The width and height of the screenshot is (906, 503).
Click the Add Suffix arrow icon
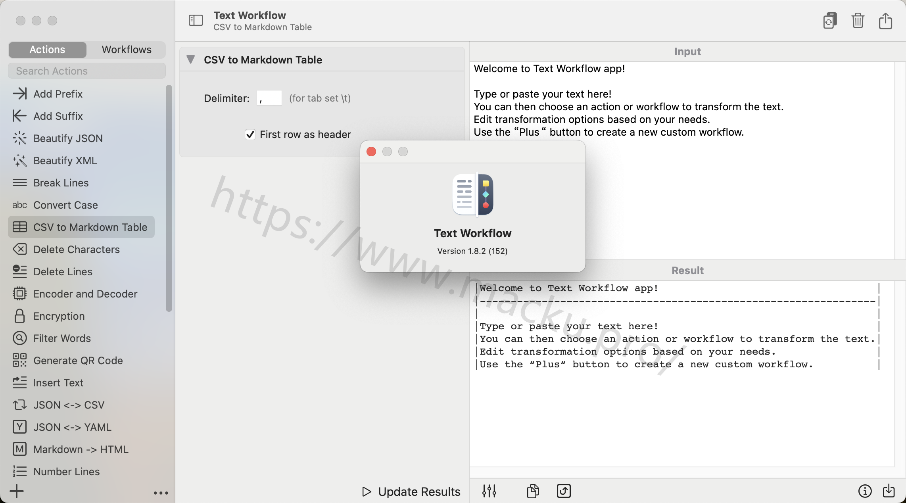tap(19, 116)
